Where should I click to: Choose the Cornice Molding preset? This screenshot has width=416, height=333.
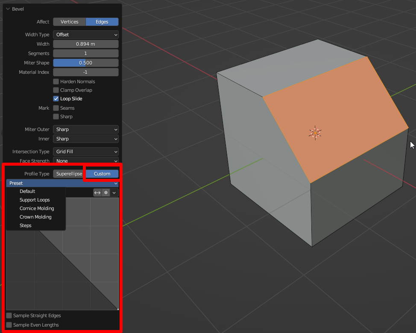click(36, 208)
